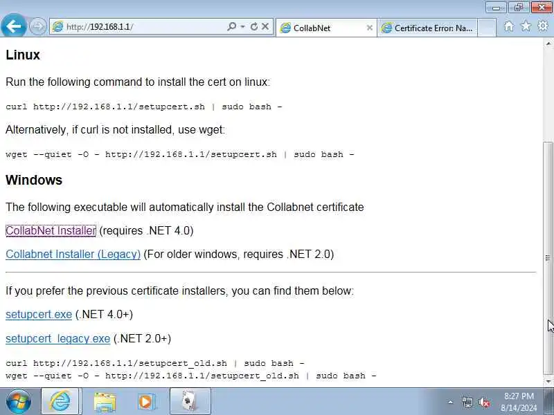
Task: Go to the Home page icon
Action: (509, 26)
